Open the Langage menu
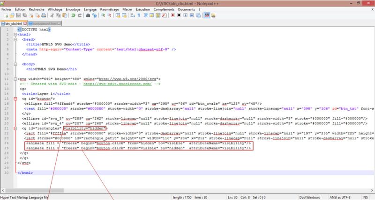This screenshot has width=375, height=200. [90, 9]
